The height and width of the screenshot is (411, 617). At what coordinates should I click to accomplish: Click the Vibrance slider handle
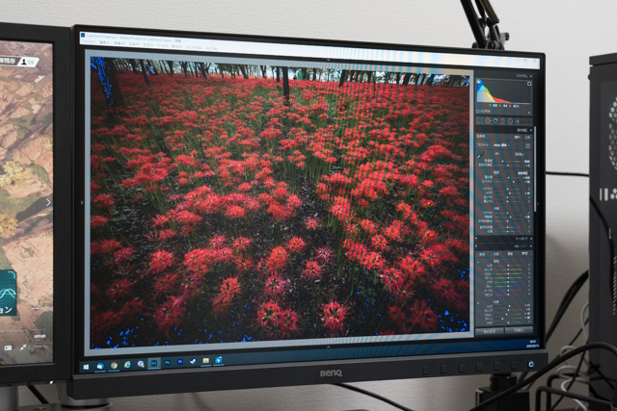pos(508,227)
